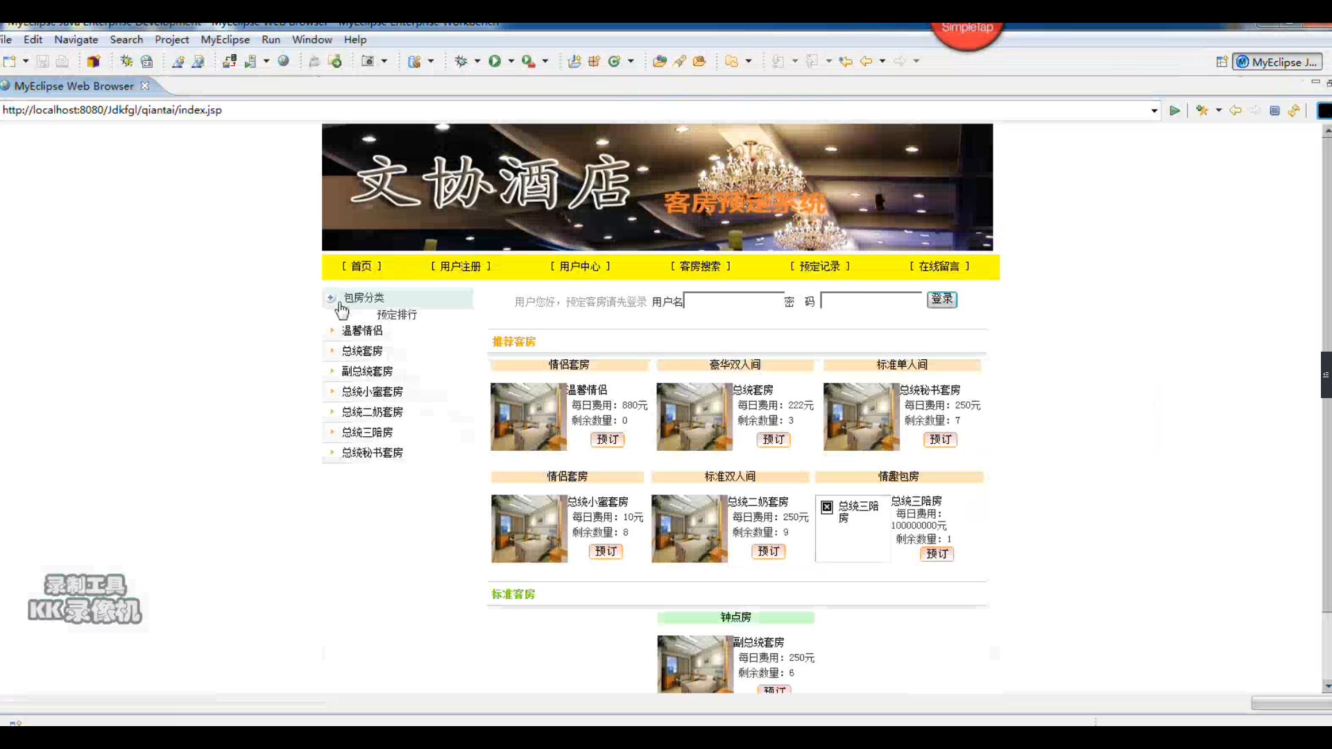Expand the 包房分类 category node

[331, 298]
